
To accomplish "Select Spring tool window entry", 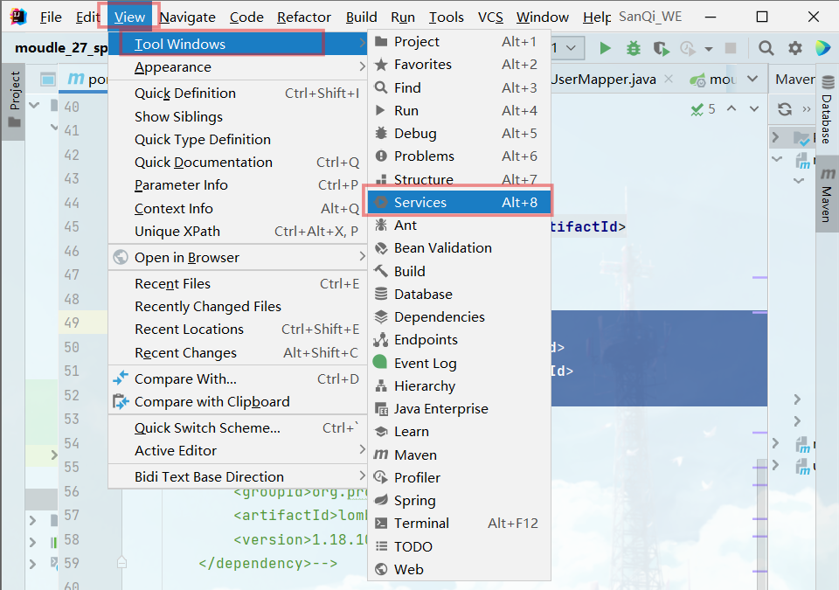I will 459,500.
